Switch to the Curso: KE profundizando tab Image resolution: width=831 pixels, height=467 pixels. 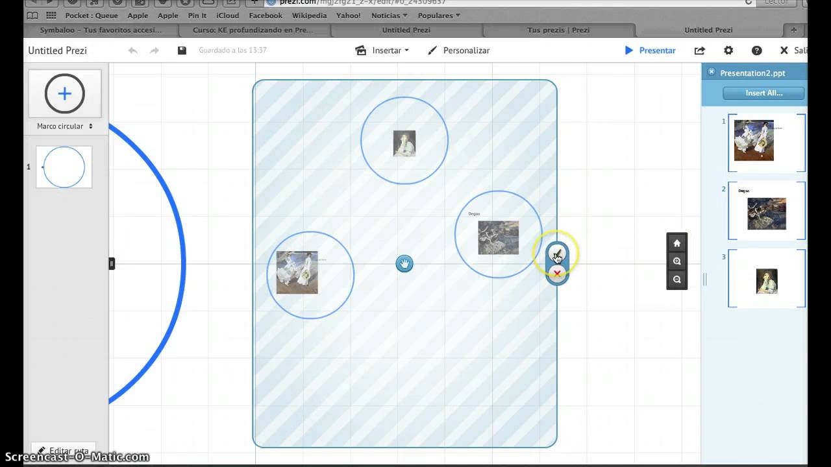(x=253, y=30)
